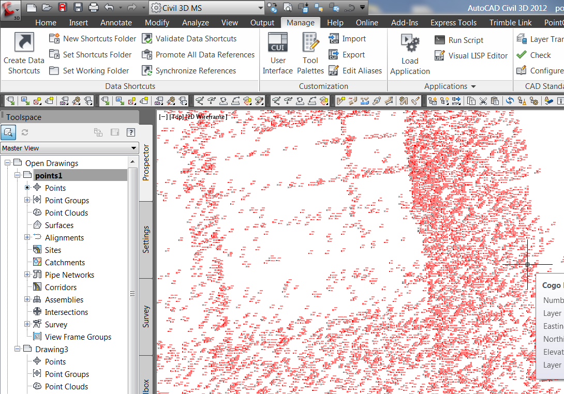This screenshot has width=564, height=394.
Task: Collapse the points1 drawing node
Action: pos(17,175)
